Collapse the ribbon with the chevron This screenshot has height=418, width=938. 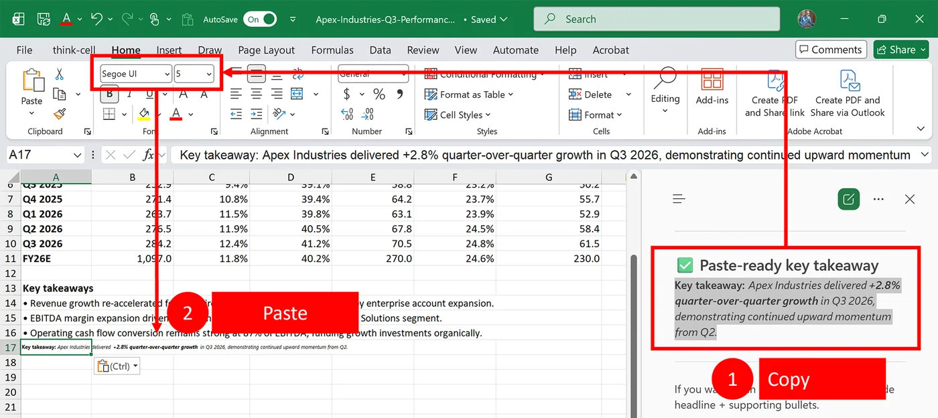(921, 129)
